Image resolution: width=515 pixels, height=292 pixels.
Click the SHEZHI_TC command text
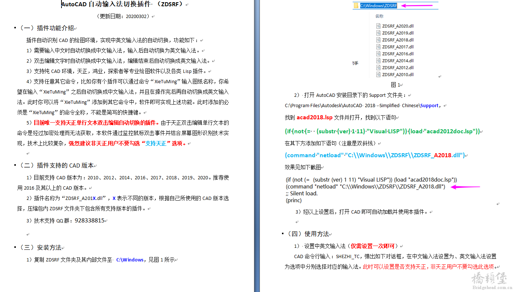347,256
